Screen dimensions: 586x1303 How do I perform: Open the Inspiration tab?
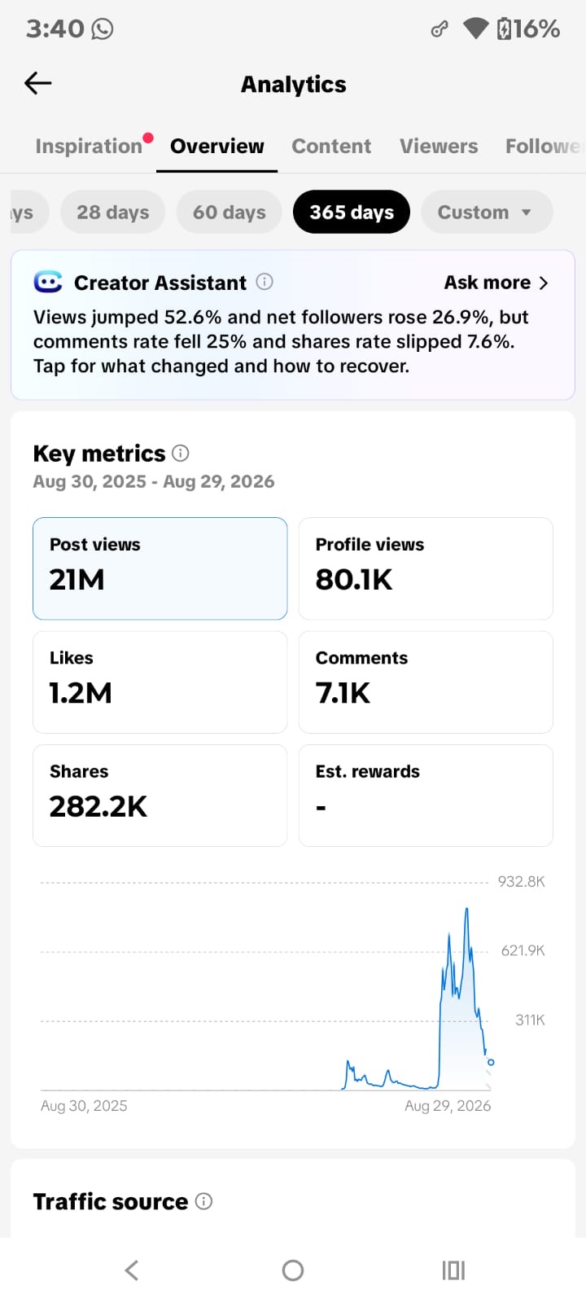pos(89,146)
